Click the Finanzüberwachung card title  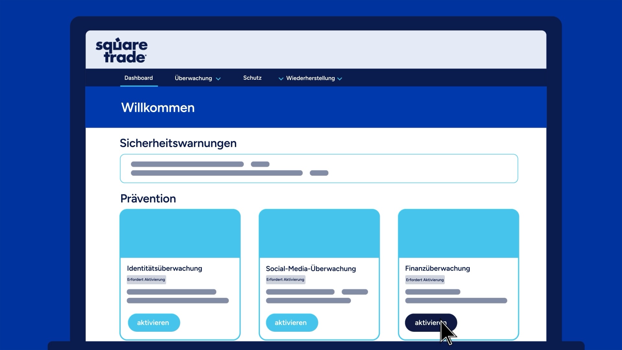pos(437,268)
